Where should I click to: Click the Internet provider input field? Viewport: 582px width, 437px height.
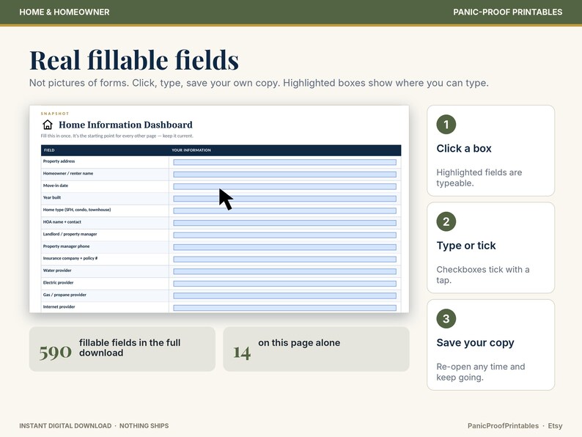(x=284, y=308)
